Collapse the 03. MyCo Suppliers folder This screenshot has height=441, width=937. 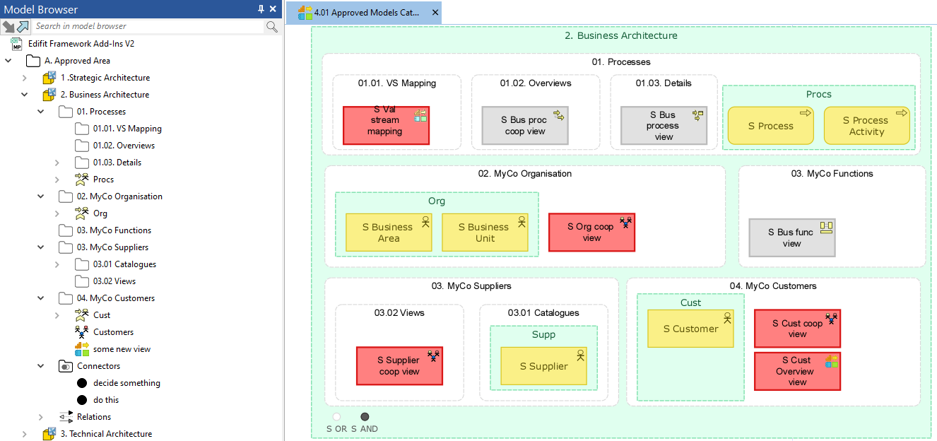tap(41, 247)
